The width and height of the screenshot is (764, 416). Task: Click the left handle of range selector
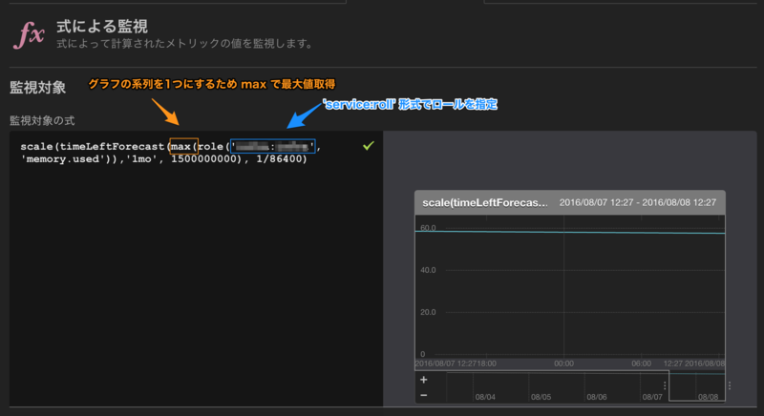[x=665, y=385]
